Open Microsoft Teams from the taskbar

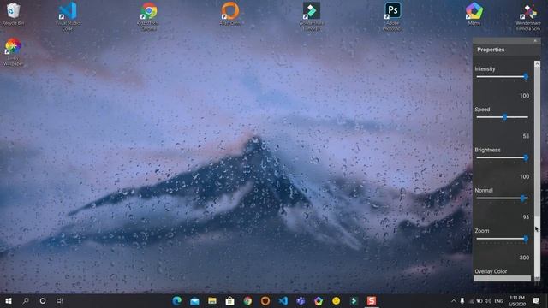click(301, 300)
